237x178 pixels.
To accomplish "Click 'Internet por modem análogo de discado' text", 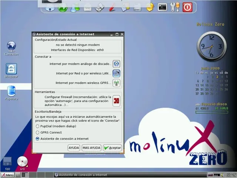I will point(80,64).
